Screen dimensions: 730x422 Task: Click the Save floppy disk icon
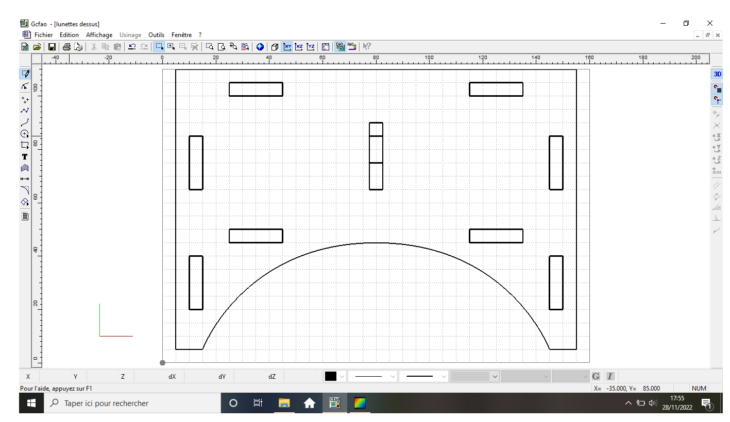point(52,46)
